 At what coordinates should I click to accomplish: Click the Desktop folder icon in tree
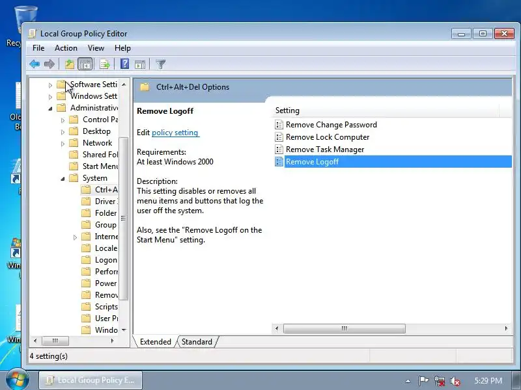pyautogui.click(x=74, y=131)
